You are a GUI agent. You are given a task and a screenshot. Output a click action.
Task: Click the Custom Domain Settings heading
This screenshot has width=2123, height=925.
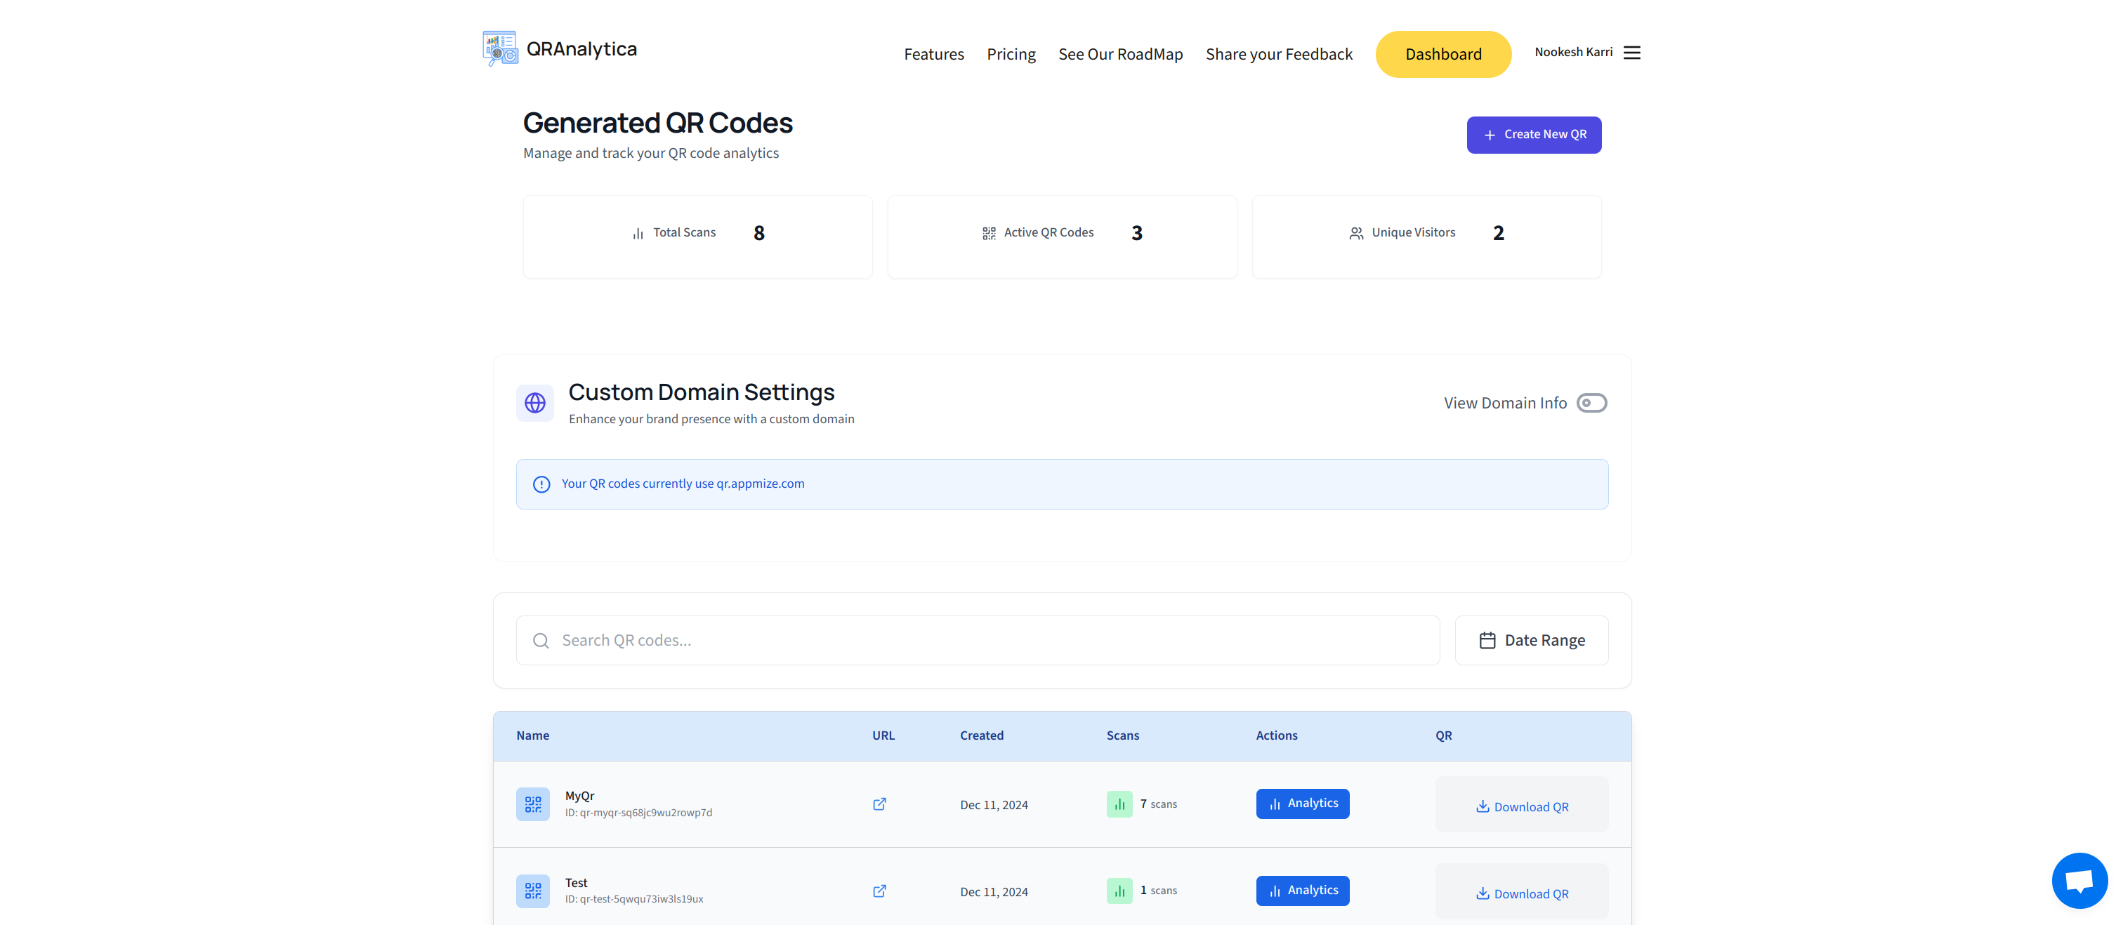pyautogui.click(x=702, y=392)
